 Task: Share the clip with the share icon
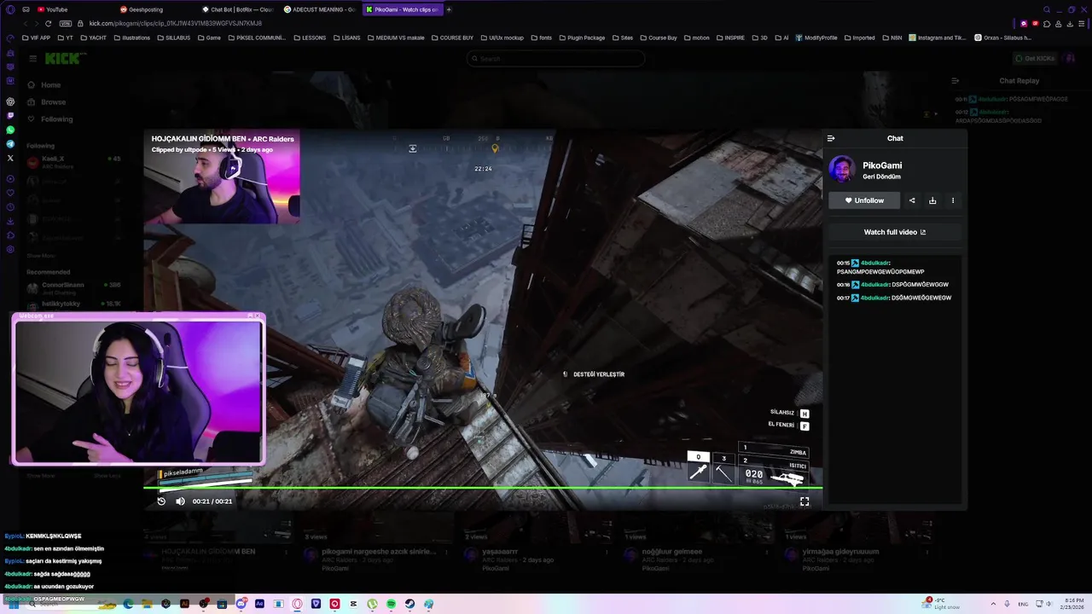pyautogui.click(x=912, y=200)
